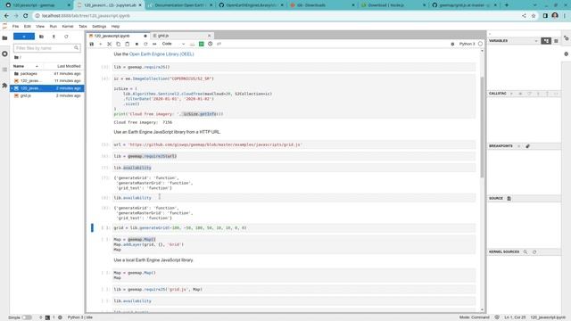Enable the debugger with the bug icon
The width and height of the screenshot is (571, 321).
tap(452, 44)
